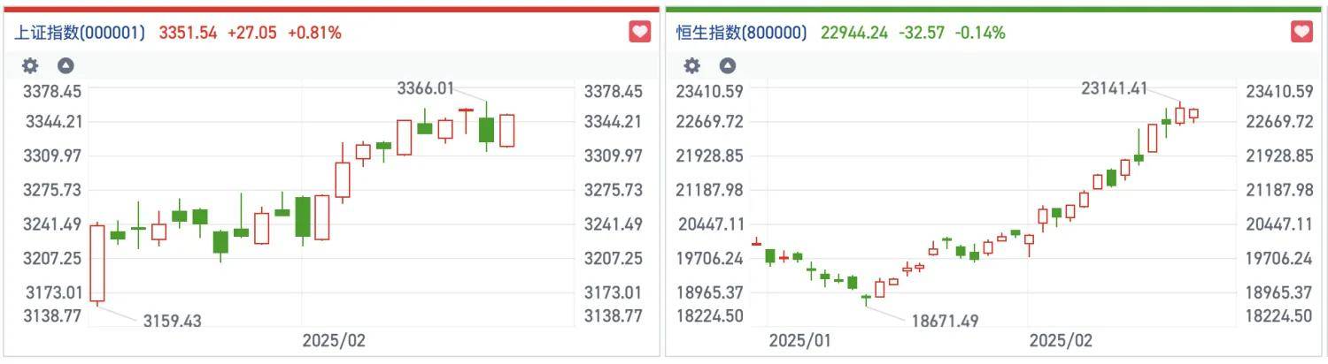Click the last candlestick on 恒生指数 chart

pyautogui.click(x=1193, y=114)
